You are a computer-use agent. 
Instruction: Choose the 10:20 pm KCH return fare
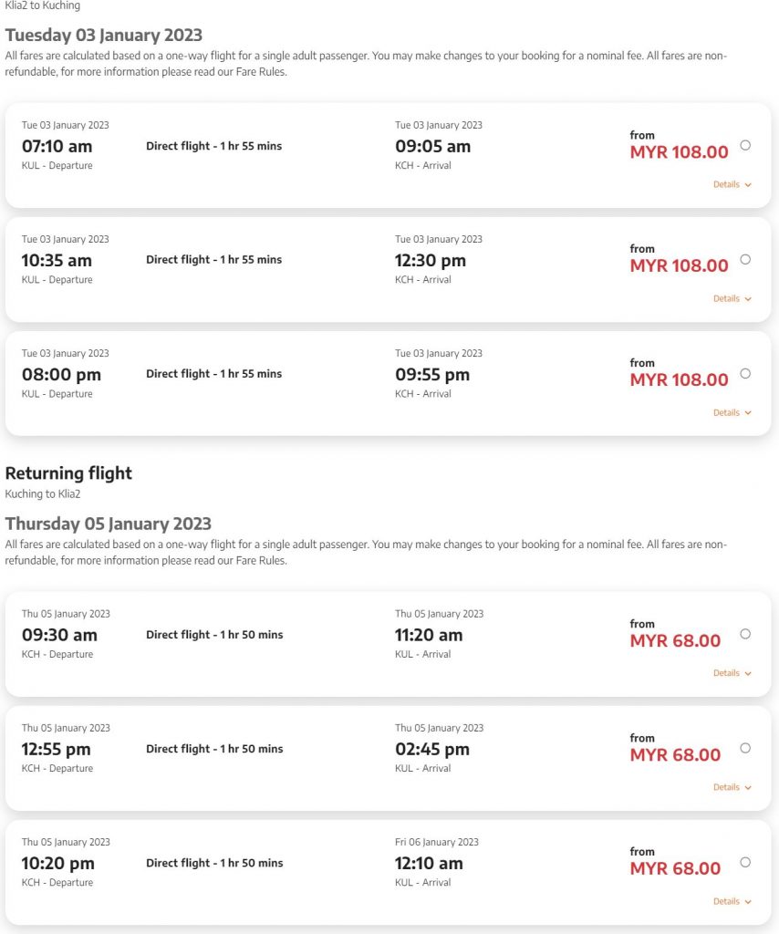[745, 862]
